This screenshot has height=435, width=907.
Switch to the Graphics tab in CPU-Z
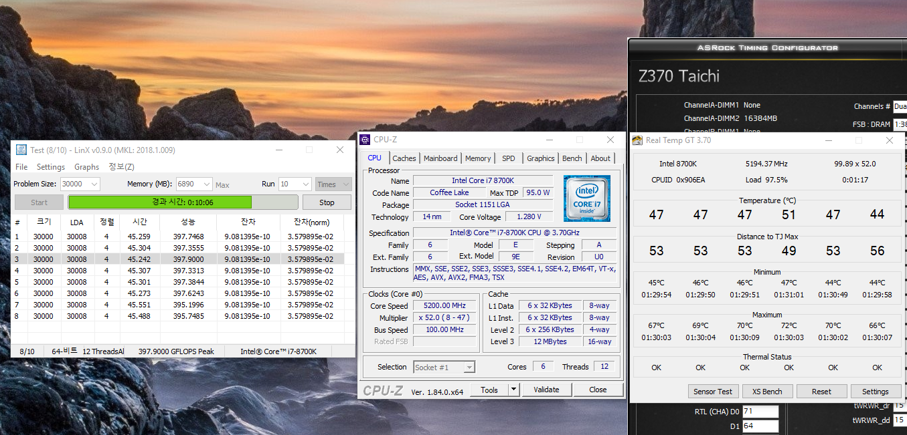tap(540, 158)
